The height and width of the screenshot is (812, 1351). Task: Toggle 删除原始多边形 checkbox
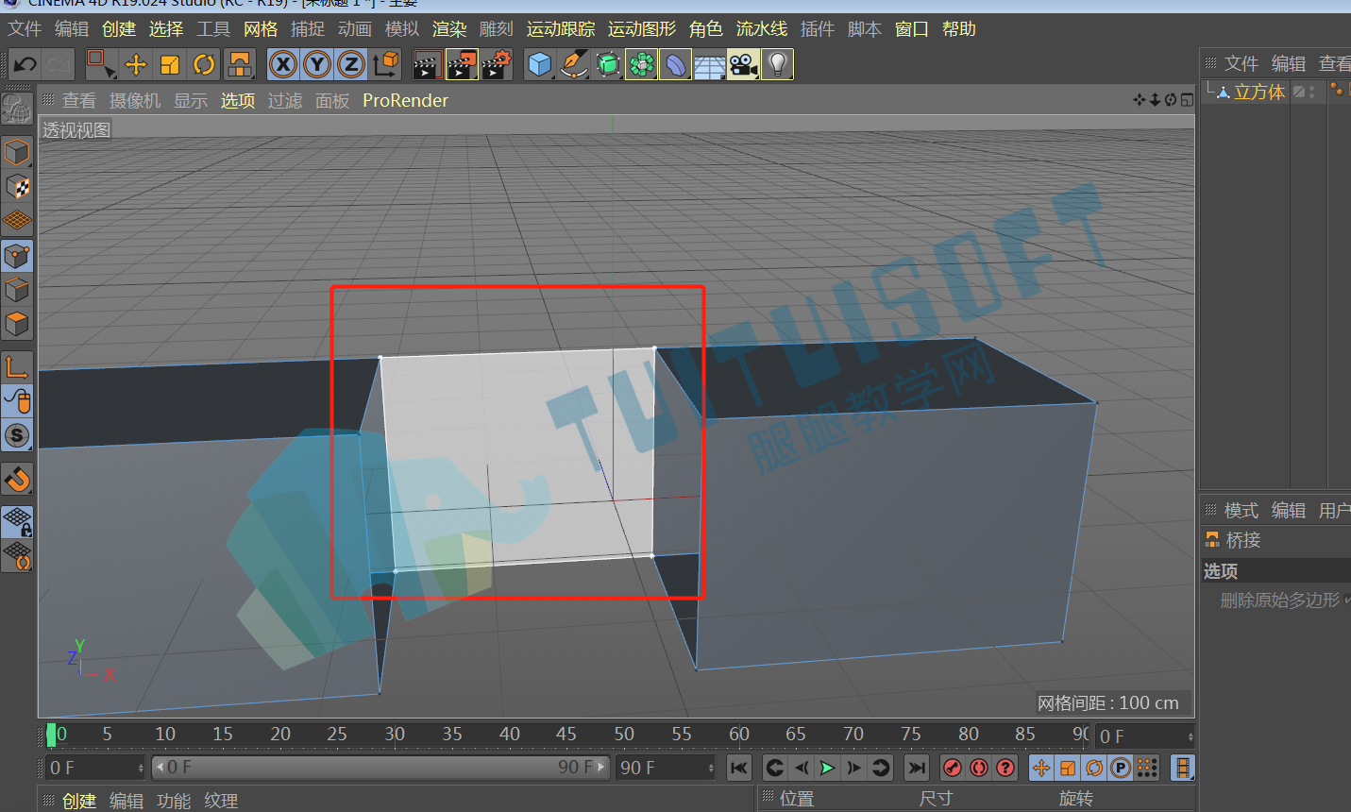(x=1347, y=600)
